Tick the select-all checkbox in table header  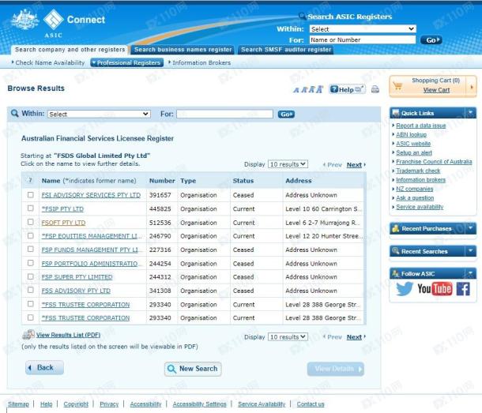pyautogui.click(x=31, y=180)
